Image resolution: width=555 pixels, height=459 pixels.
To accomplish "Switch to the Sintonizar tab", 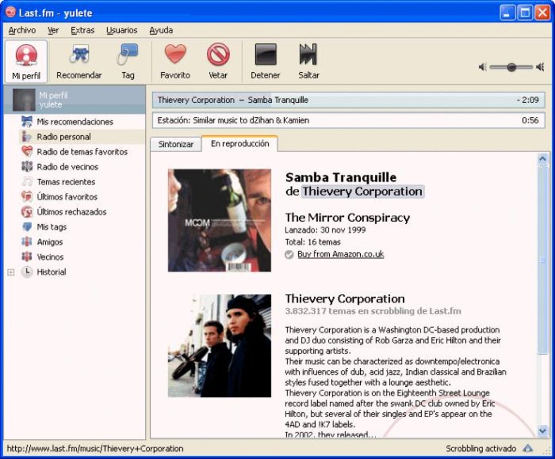I will pos(176,144).
